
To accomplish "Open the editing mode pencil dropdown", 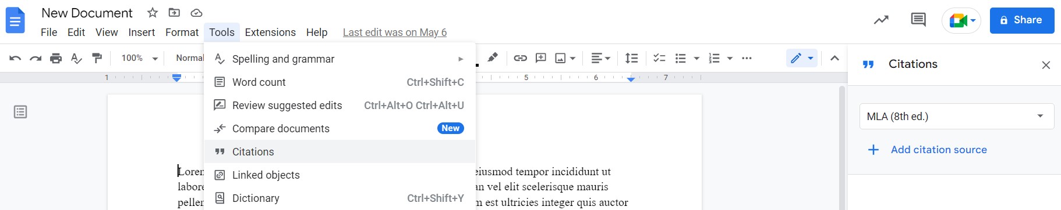I will 802,58.
